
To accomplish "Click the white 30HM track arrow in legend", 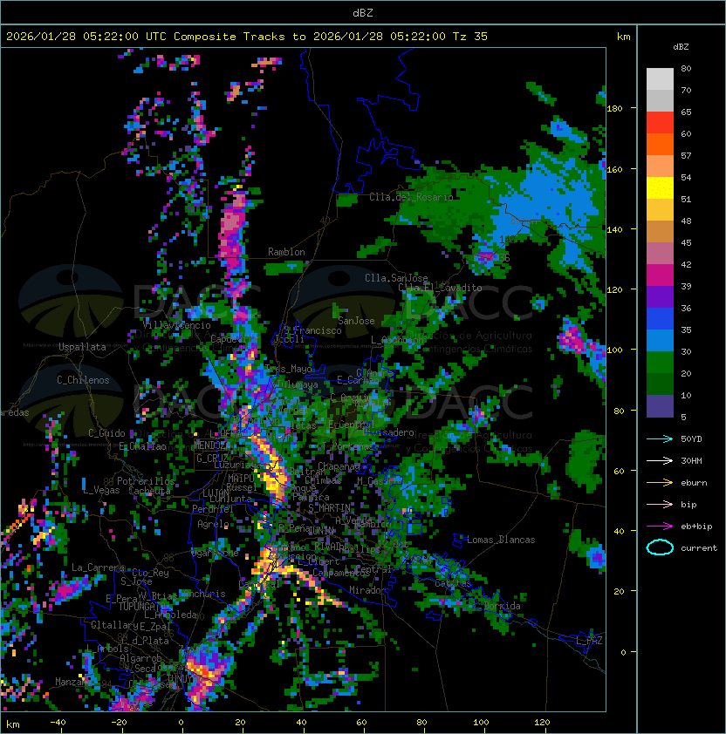I will click(660, 460).
